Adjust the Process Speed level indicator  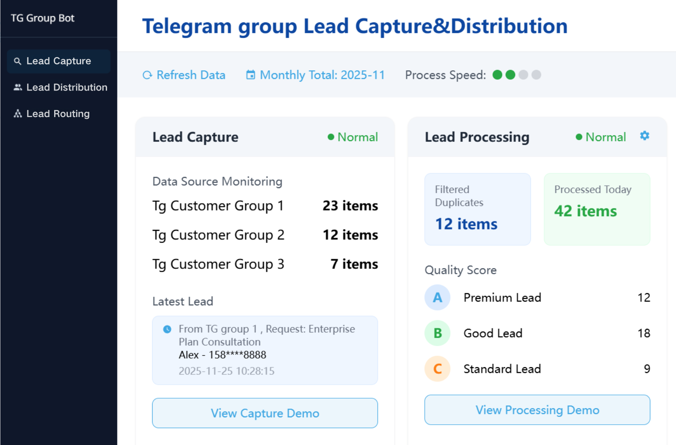[517, 75]
